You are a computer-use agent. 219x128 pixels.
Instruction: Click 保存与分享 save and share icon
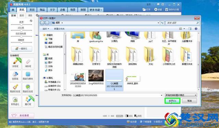pyautogui.click(x=172, y=10)
